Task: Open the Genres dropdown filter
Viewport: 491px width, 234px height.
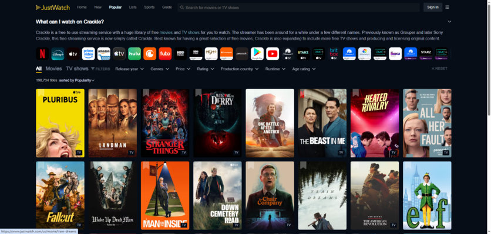Action: (160, 69)
